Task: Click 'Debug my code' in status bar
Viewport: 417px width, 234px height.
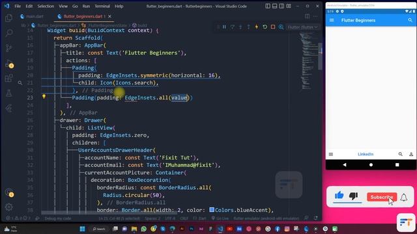Action: [x=58, y=218]
